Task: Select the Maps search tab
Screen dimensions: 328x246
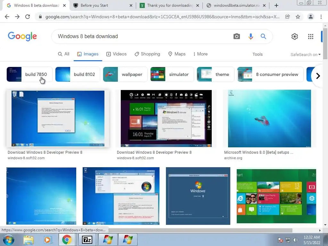Action: [x=177, y=54]
